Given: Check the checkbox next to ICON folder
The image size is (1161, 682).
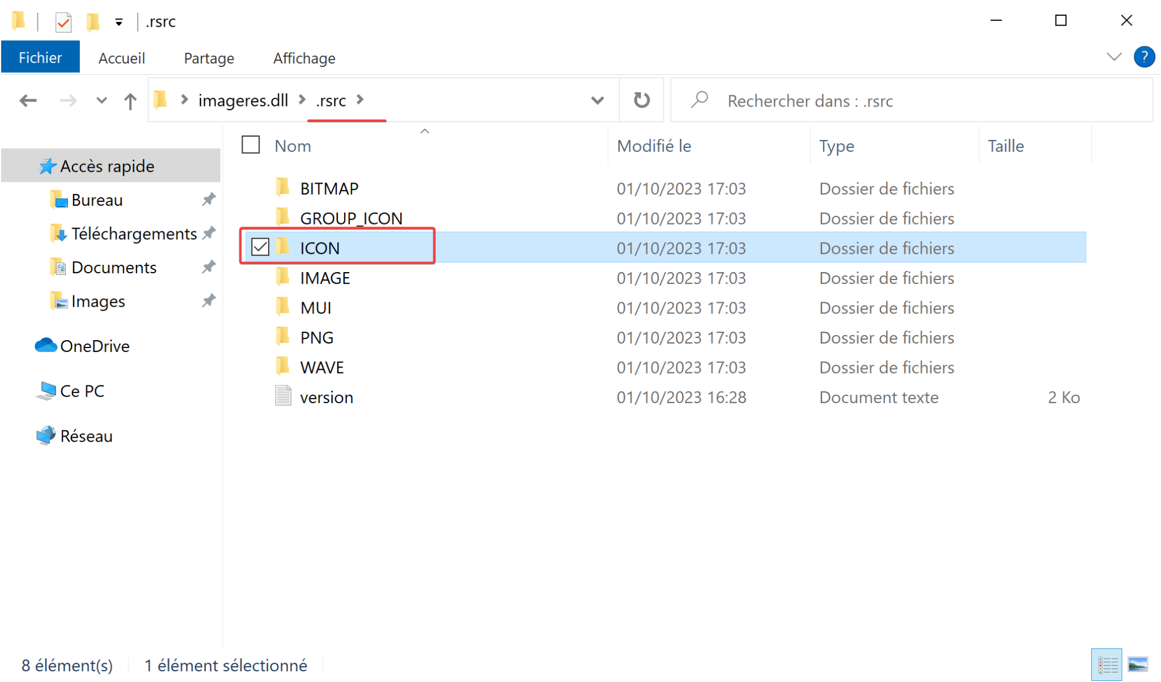Looking at the screenshot, I should pos(261,247).
